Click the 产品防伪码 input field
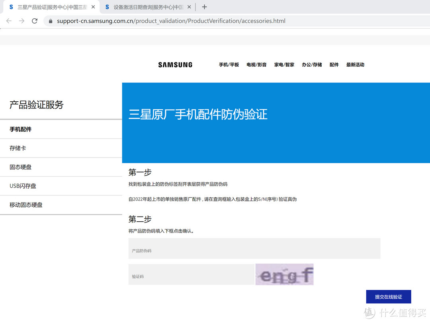 pyautogui.click(x=254, y=248)
